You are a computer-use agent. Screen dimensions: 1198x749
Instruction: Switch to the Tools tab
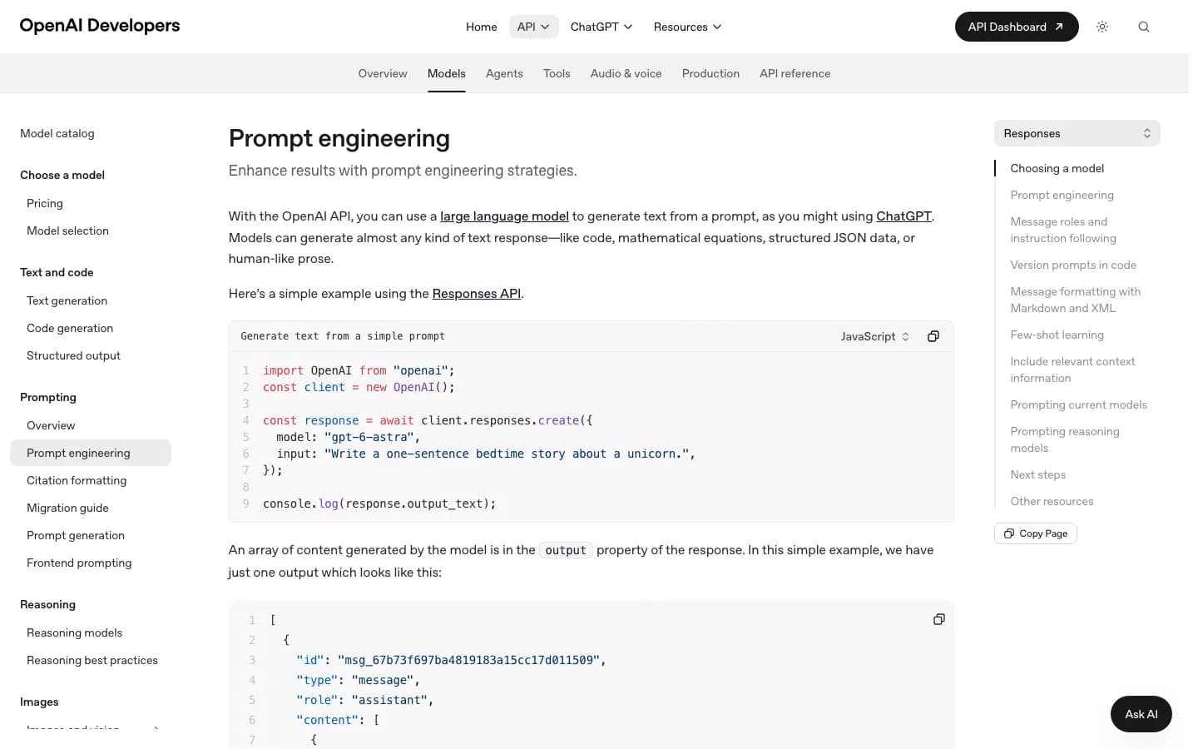(557, 73)
